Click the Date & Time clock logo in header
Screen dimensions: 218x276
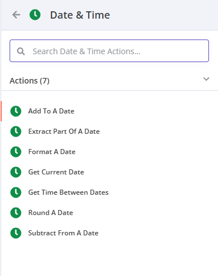pyautogui.click(x=35, y=15)
